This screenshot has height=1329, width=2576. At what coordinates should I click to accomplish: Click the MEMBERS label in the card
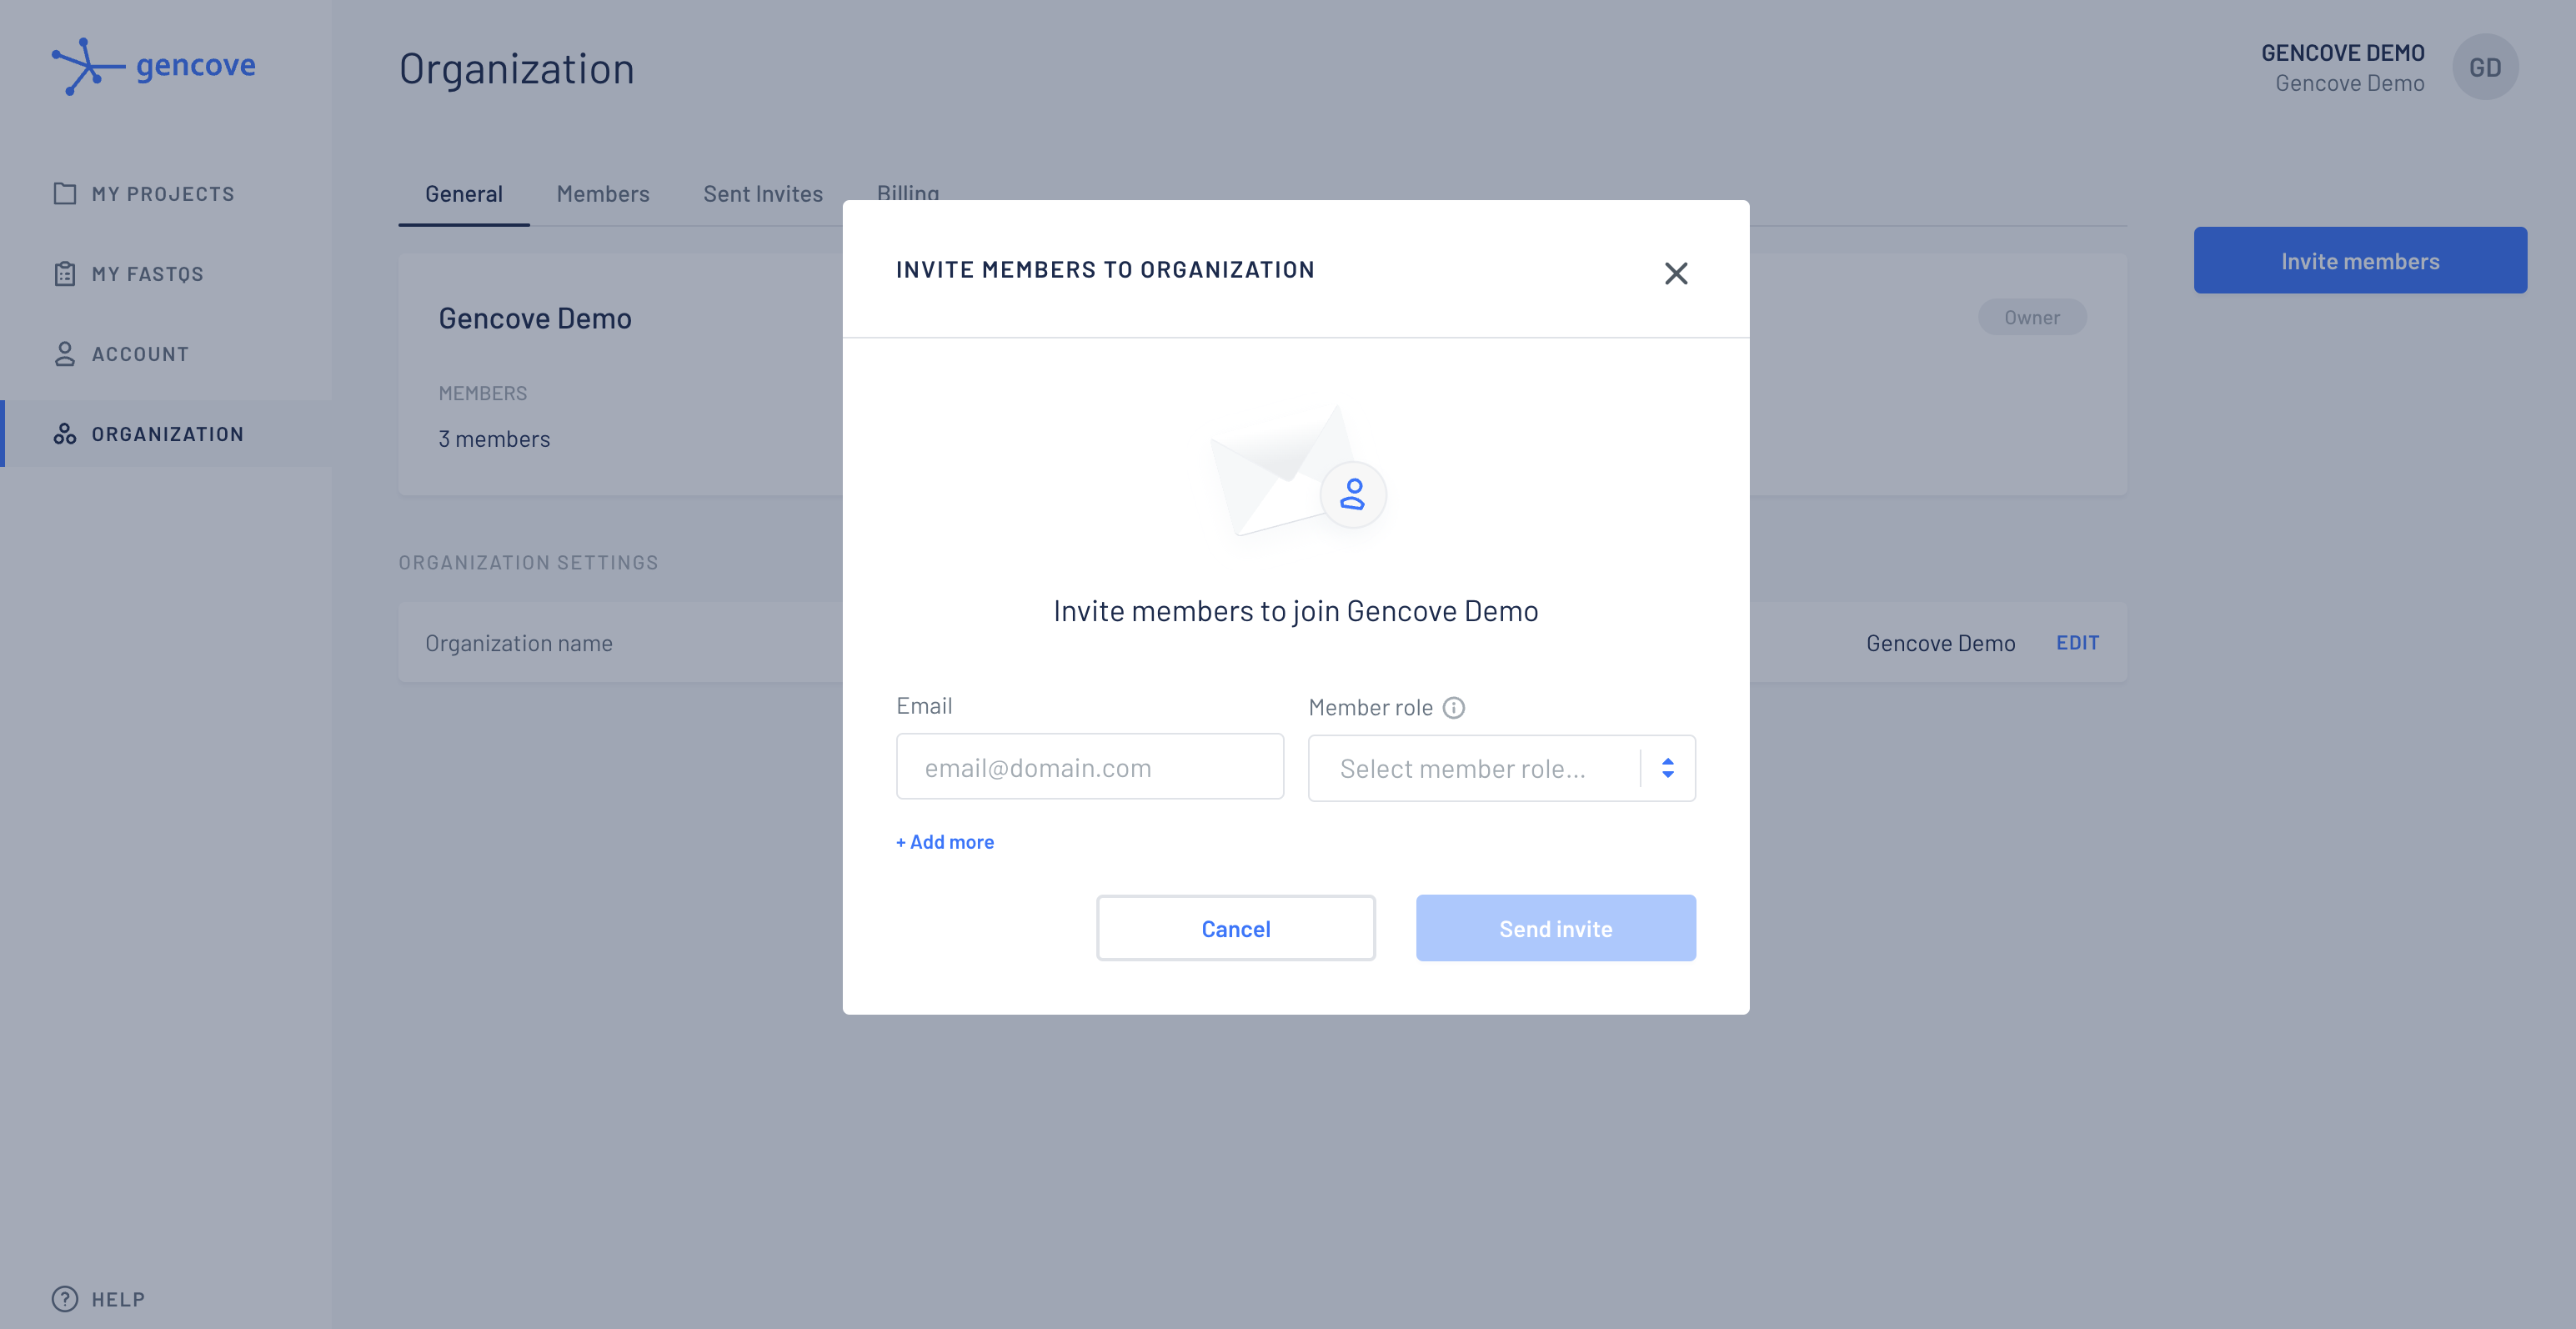pyautogui.click(x=483, y=394)
